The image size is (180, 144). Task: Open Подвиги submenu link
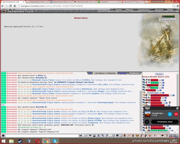point(129,11)
